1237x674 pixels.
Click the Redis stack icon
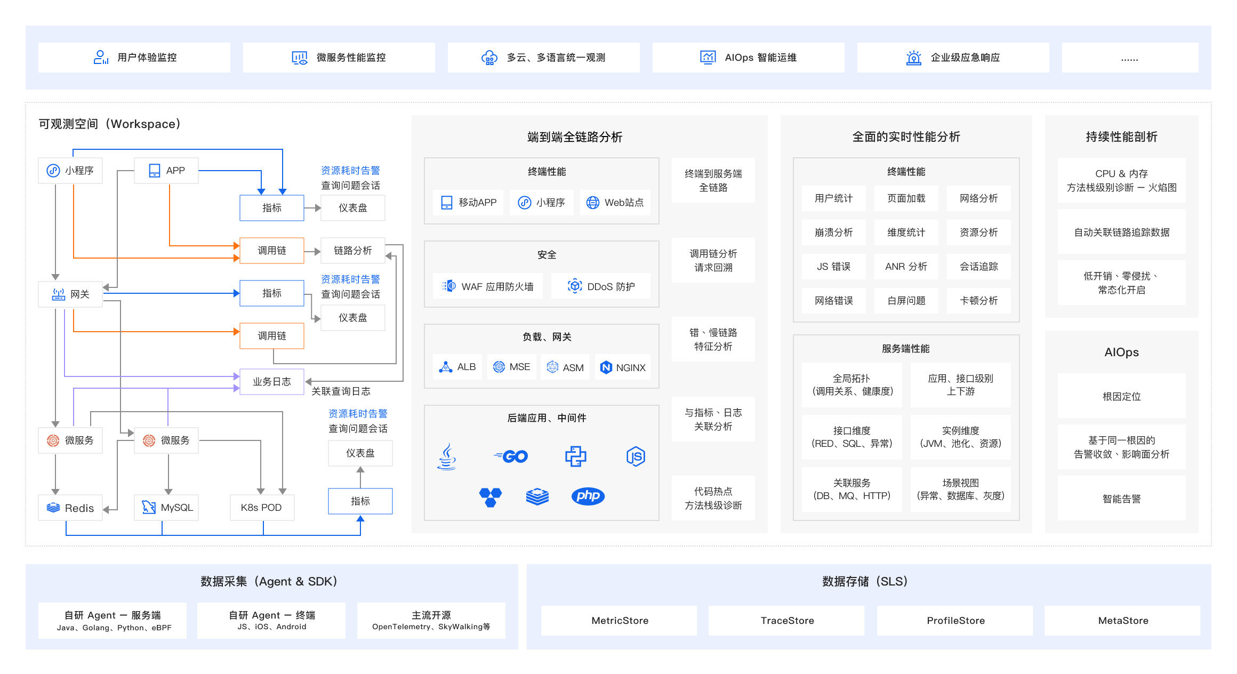pos(53,508)
